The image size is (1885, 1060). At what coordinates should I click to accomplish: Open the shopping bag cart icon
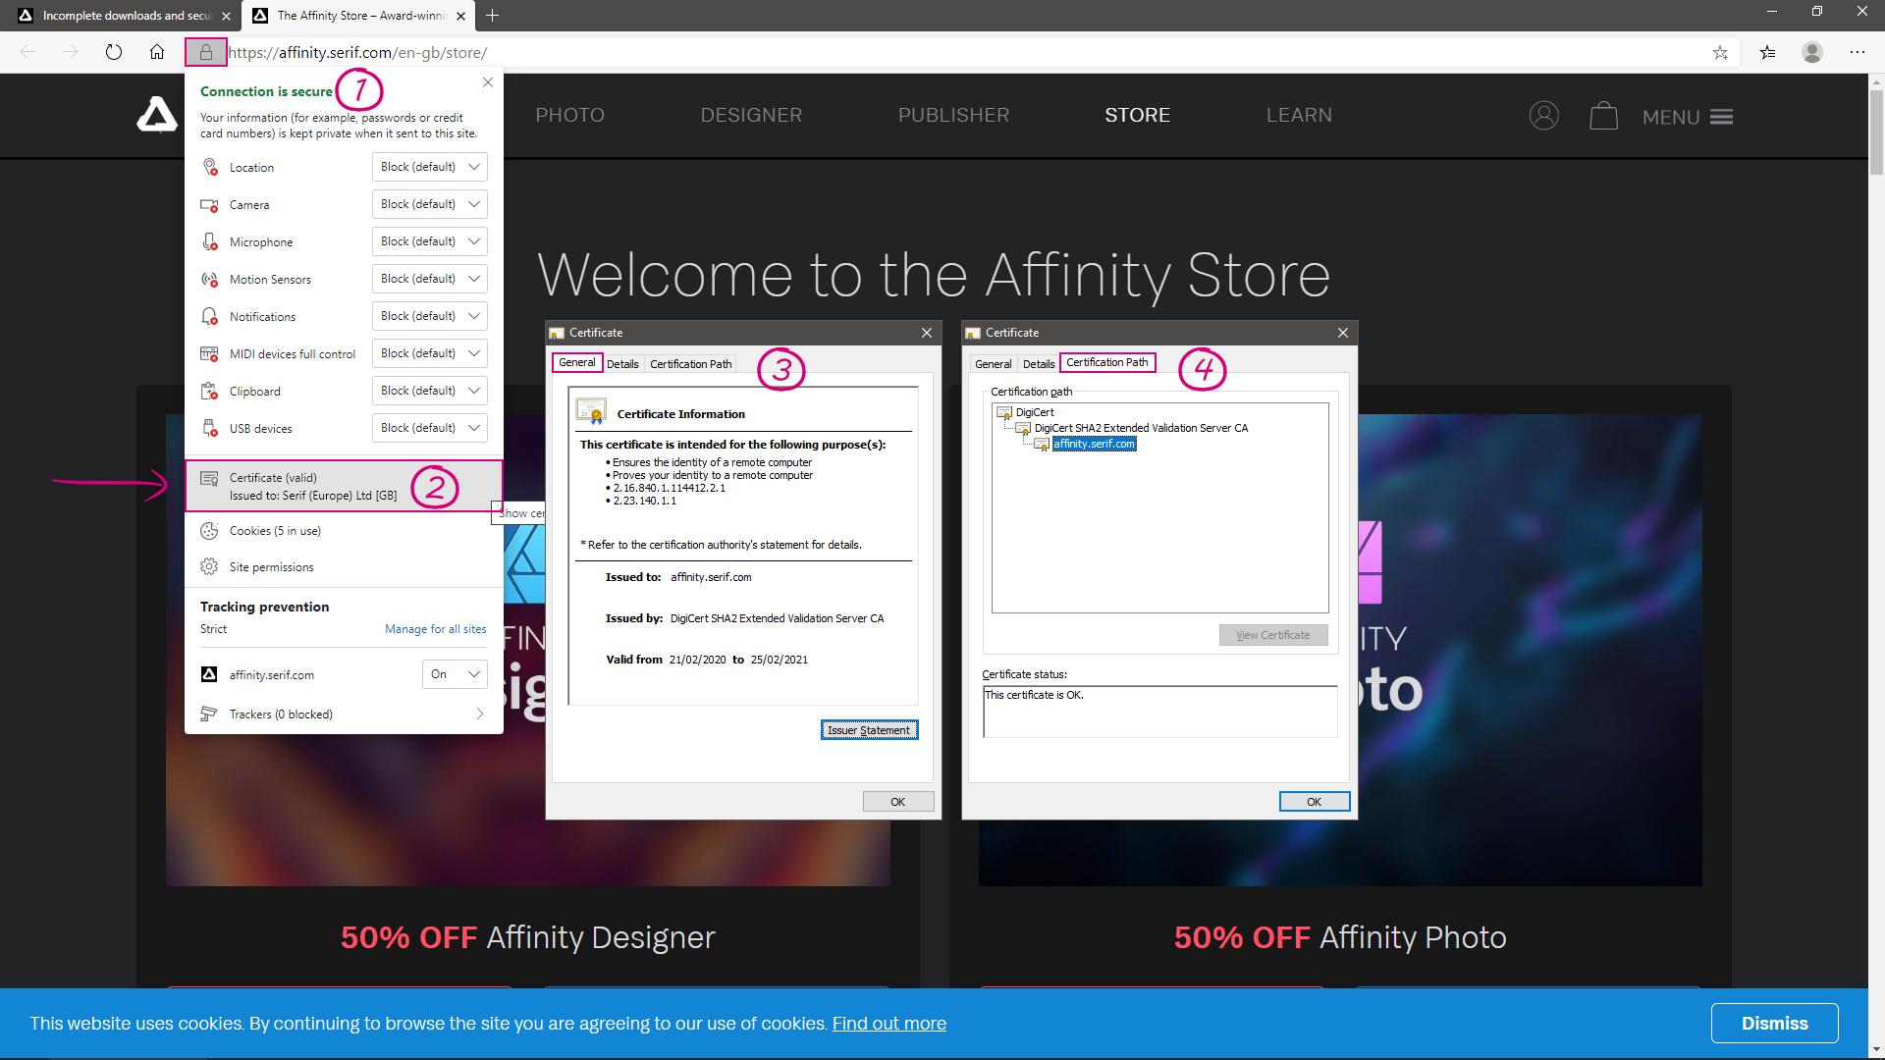coord(1604,116)
